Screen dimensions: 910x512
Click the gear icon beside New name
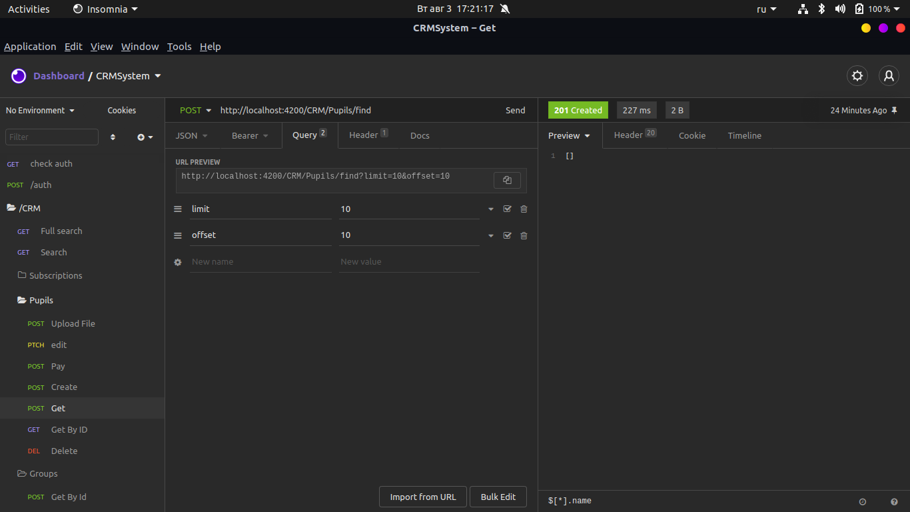pos(178,262)
